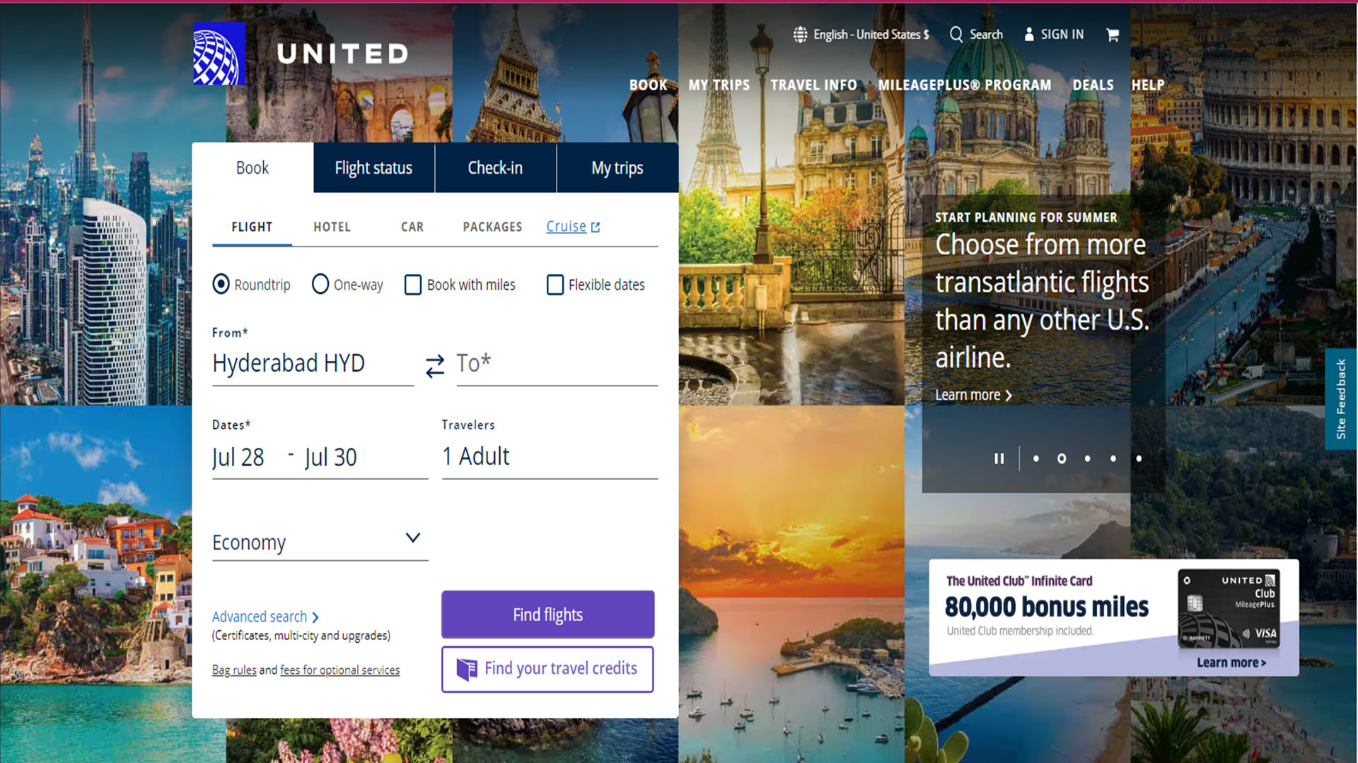
Task: Click the Find flights button
Action: pos(547,615)
